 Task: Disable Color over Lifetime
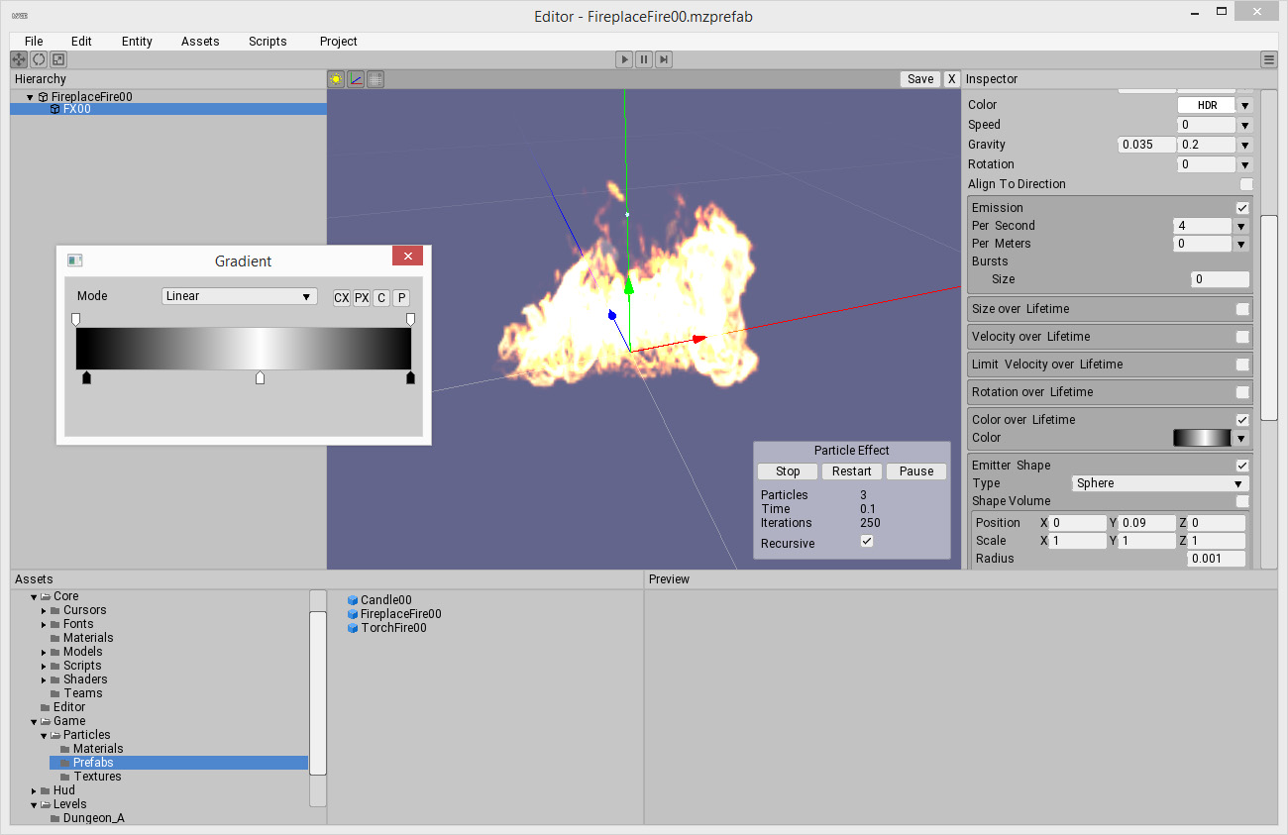[x=1242, y=420]
